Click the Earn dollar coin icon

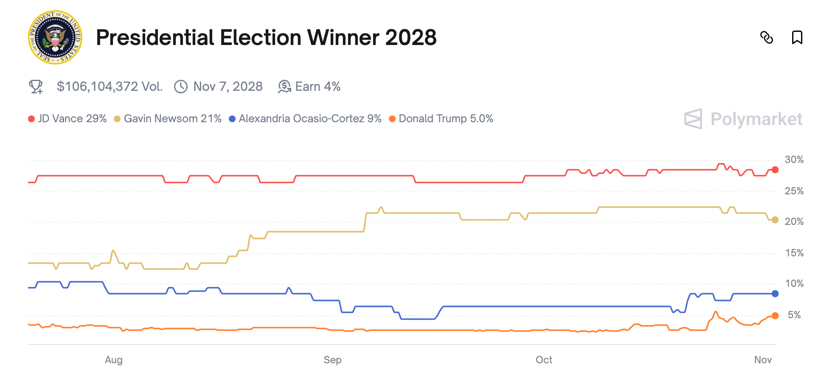coord(284,87)
